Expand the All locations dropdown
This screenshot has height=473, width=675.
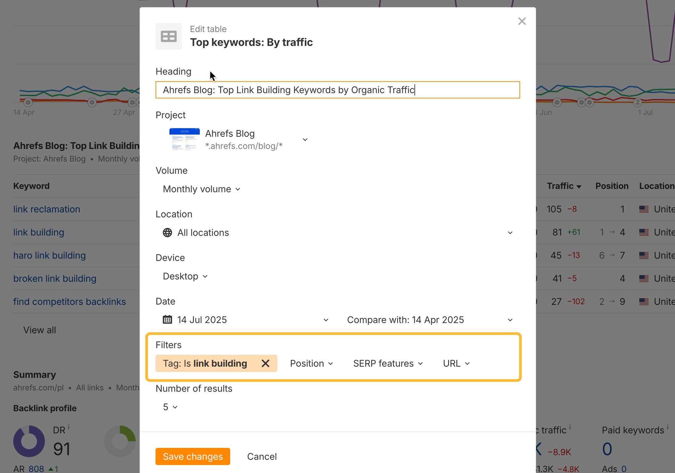[x=510, y=233]
